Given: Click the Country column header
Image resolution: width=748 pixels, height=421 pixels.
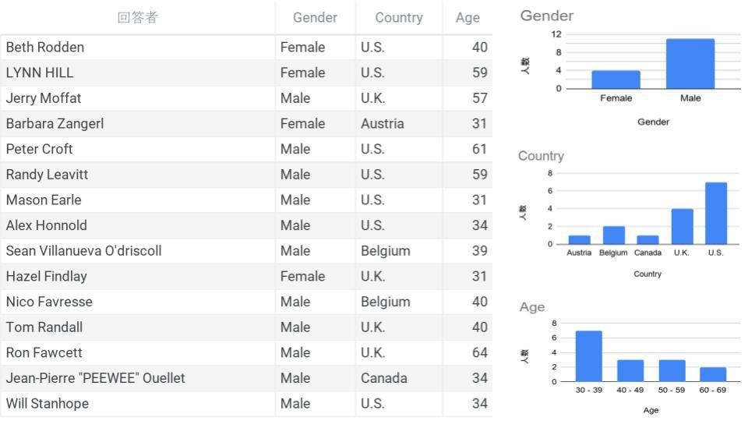Looking at the screenshot, I should (x=398, y=17).
